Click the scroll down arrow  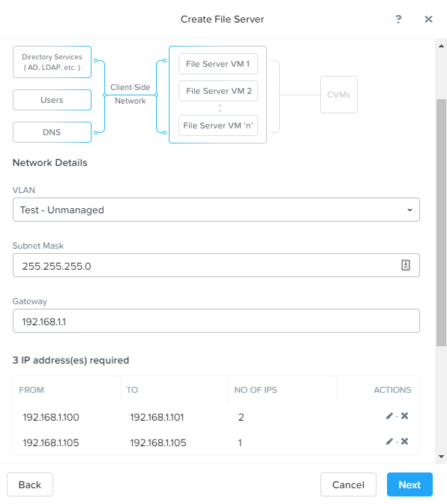pos(441,457)
